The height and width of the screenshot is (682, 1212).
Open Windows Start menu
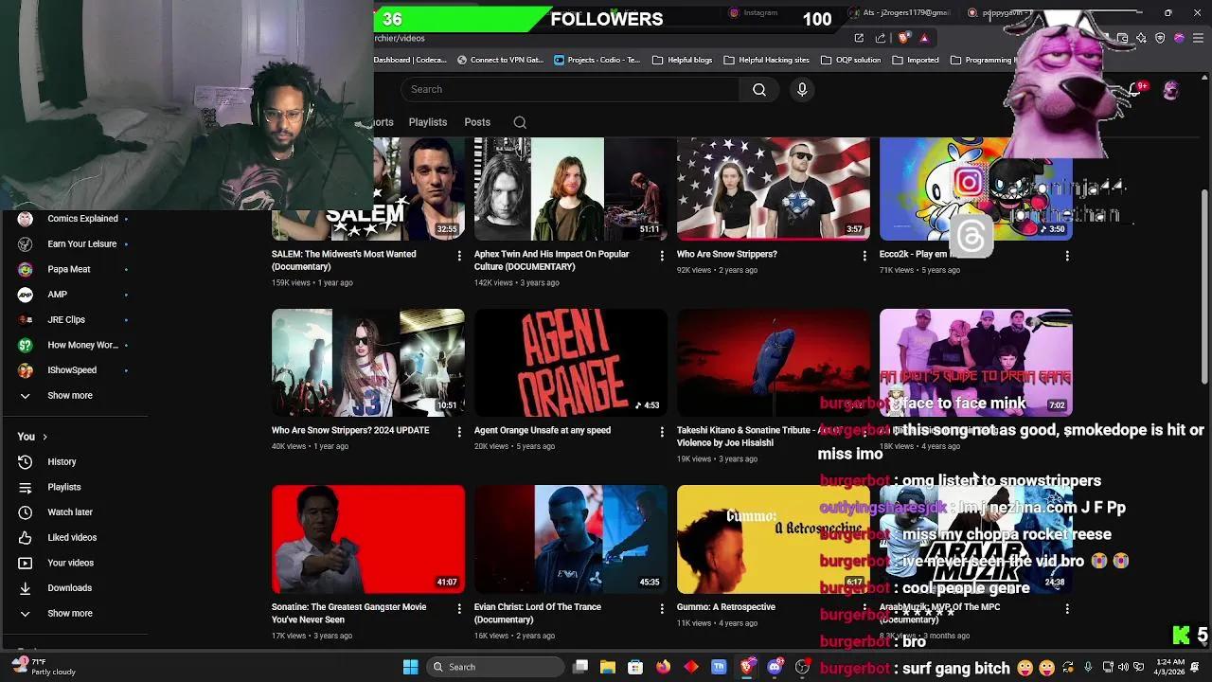click(x=410, y=667)
